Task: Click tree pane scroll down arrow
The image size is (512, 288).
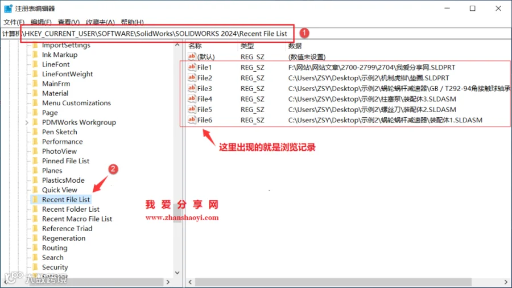Action: click(177, 273)
